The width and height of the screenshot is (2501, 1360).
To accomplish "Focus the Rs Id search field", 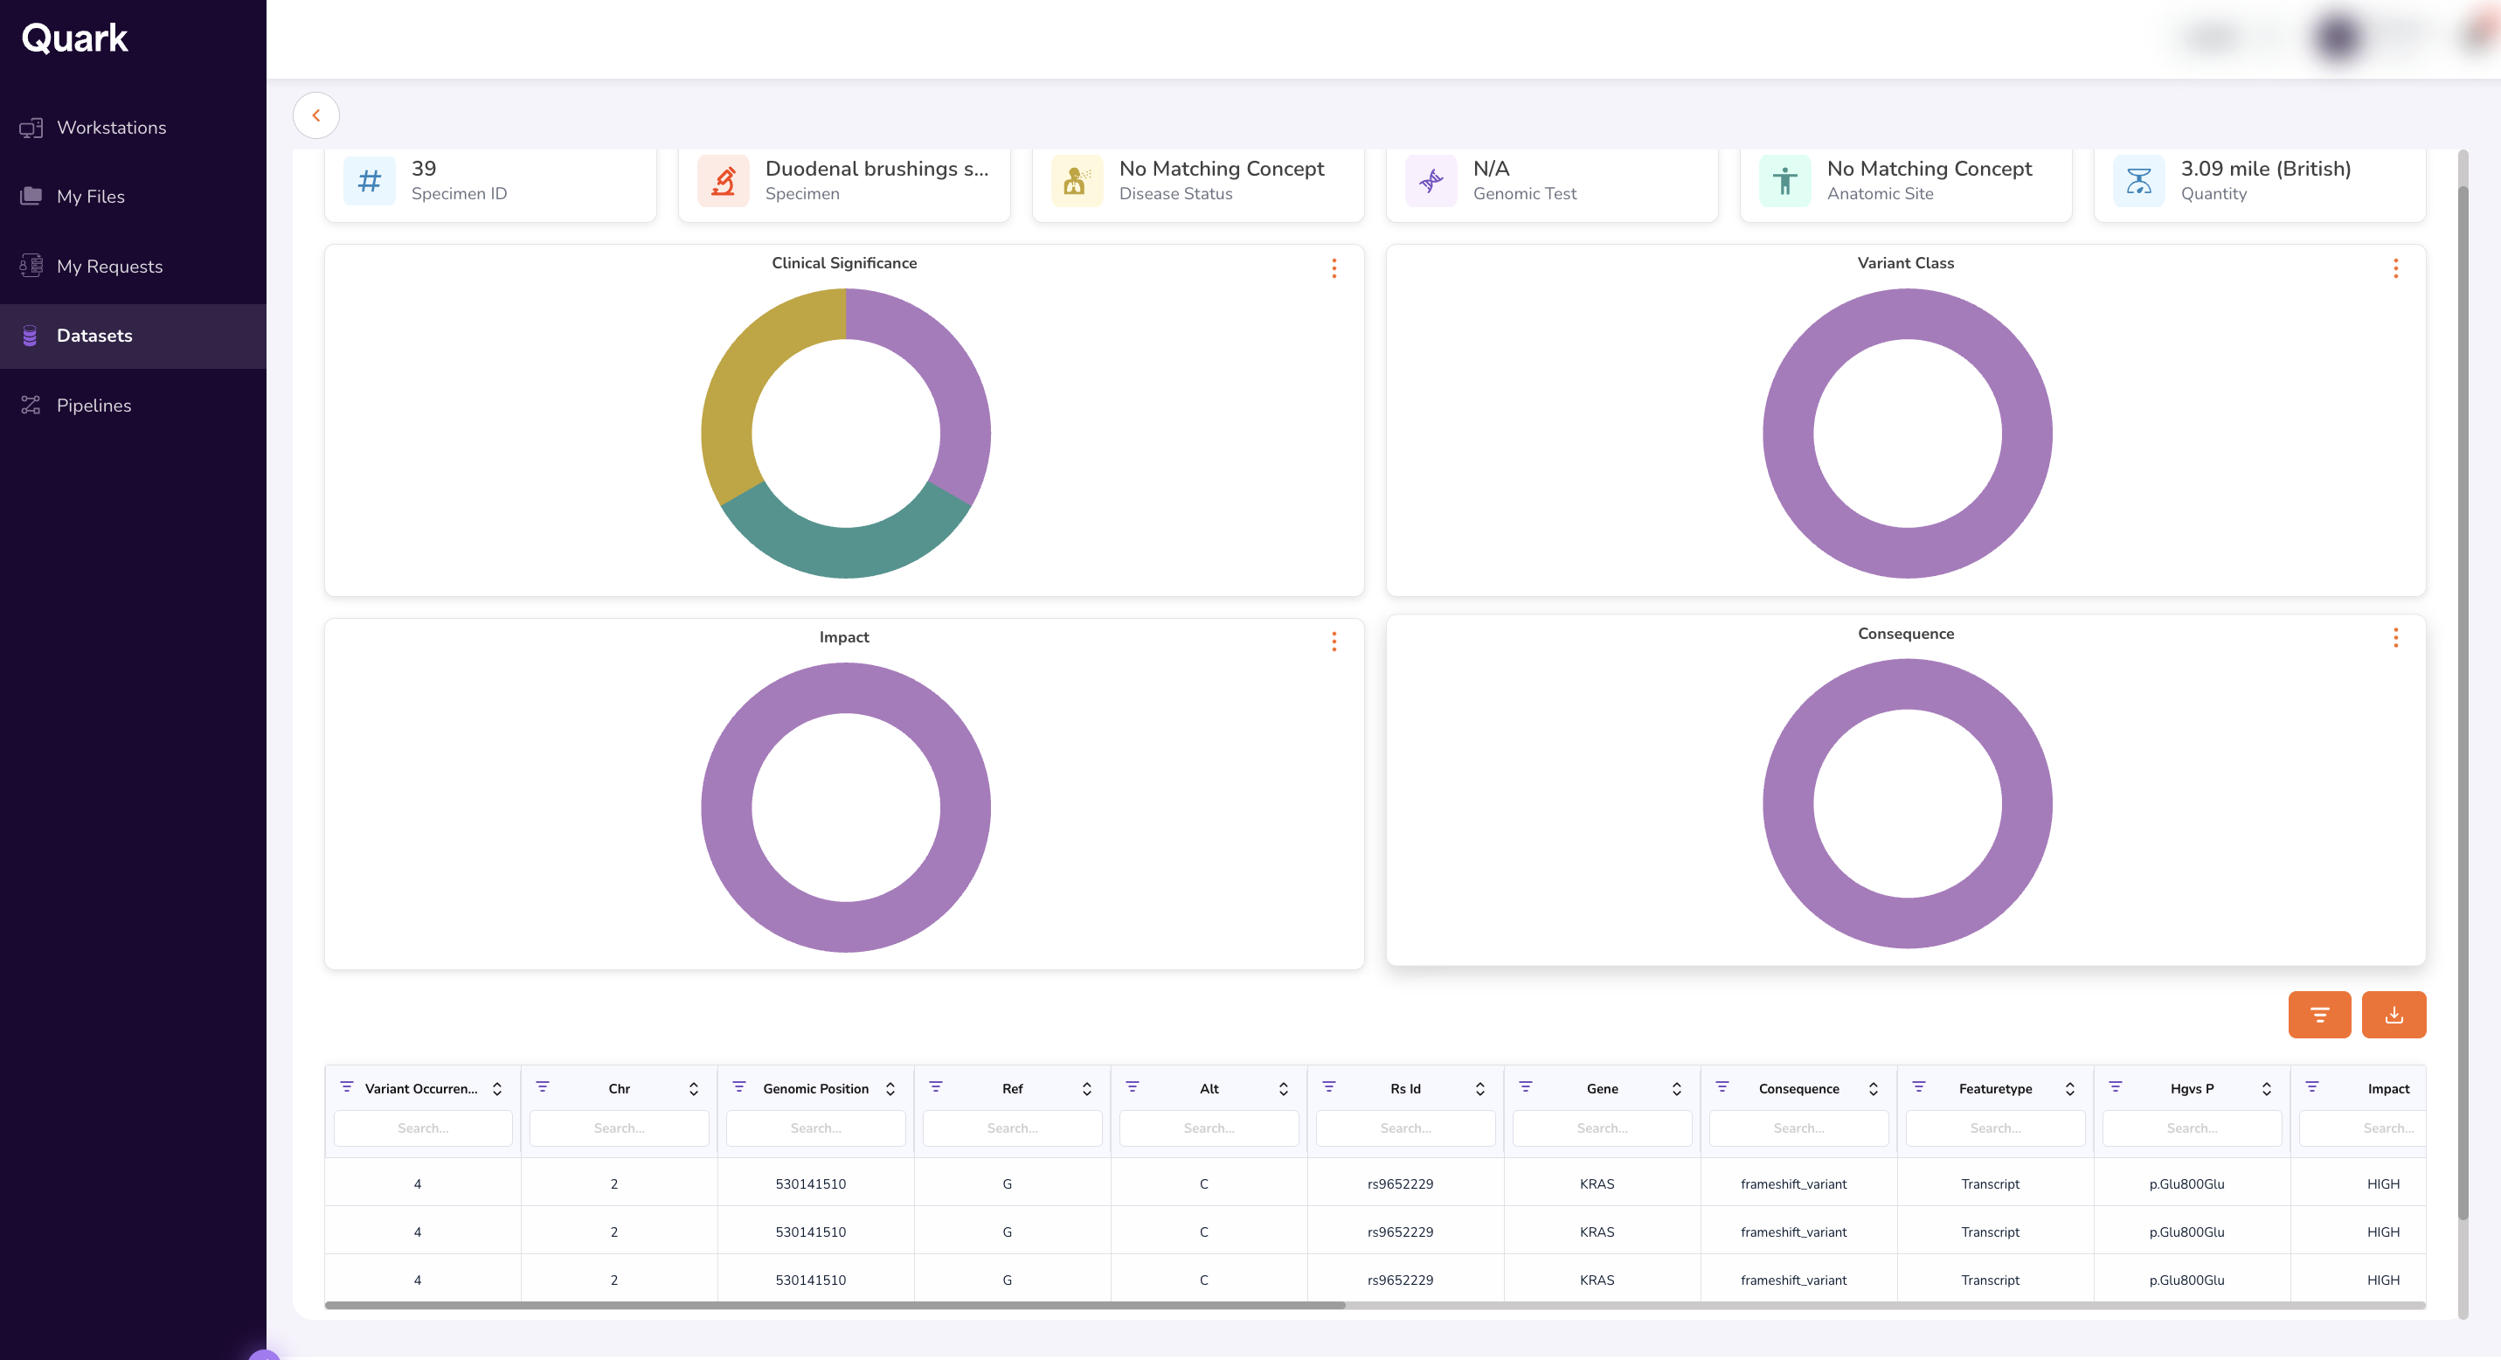I will [x=1406, y=1128].
